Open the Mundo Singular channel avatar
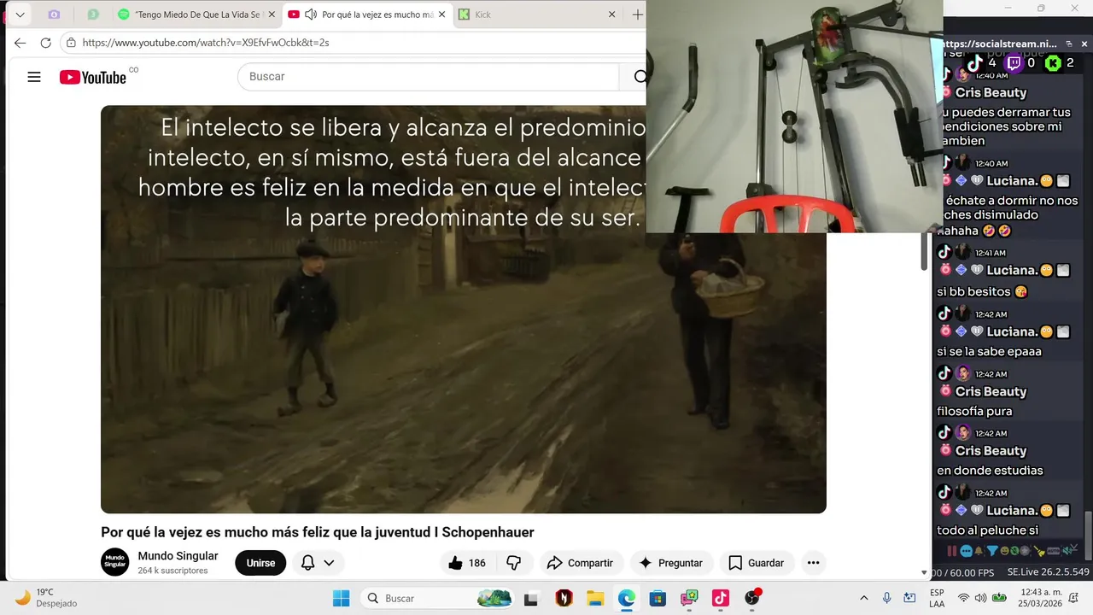 pyautogui.click(x=115, y=562)
